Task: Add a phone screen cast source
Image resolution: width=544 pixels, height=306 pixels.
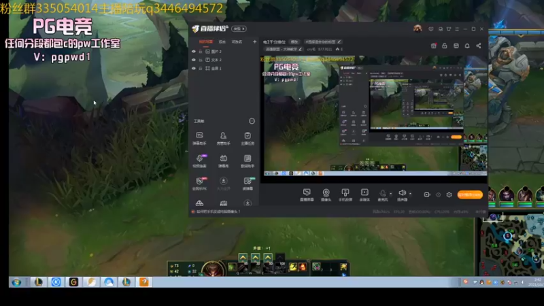Action: point(345,195)
